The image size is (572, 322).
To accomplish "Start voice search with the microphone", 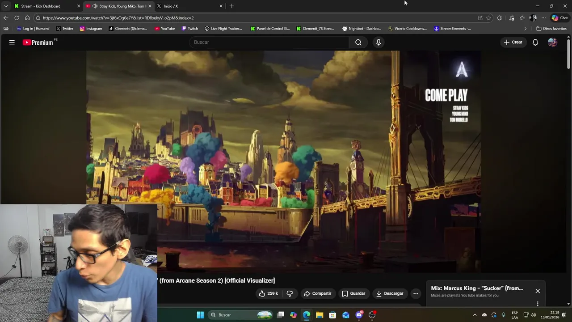I will (379, 42).
